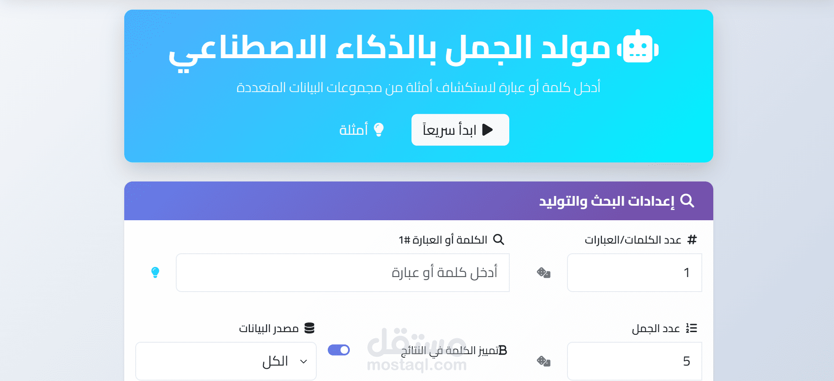The height and width of the screenshot is (381, 834).
Task: Click the magnifier icon in settings header
Action: click(x=687, y=201)
